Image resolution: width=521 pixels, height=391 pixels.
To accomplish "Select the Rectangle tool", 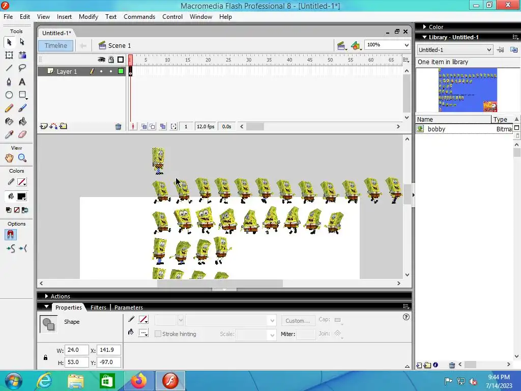I will coord(22,95).
